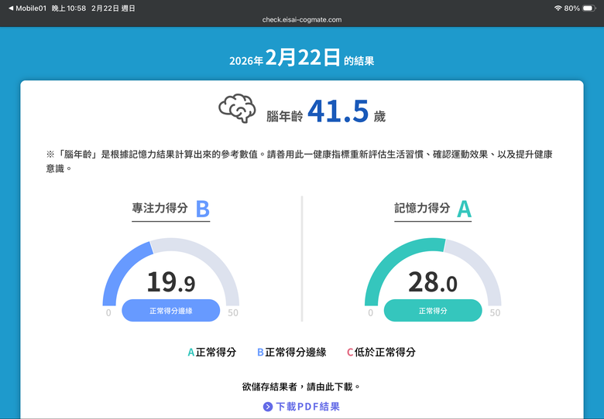The height and width of the screenshot is (419, 604).
Task: Click the legend entry A正常得分
Action: (212, 352)
